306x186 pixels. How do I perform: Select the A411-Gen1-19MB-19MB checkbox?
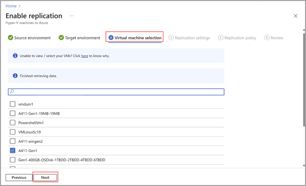[x=12, y=113]
